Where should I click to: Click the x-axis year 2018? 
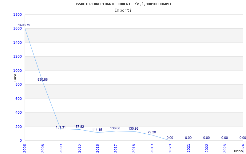[x=134, y=148]
